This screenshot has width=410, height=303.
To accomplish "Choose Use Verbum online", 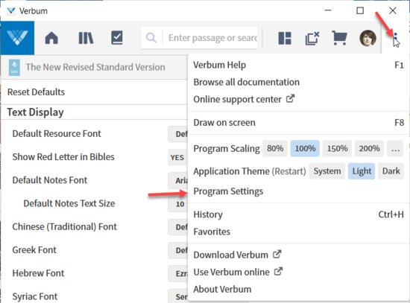I will [x=298, y=272].
